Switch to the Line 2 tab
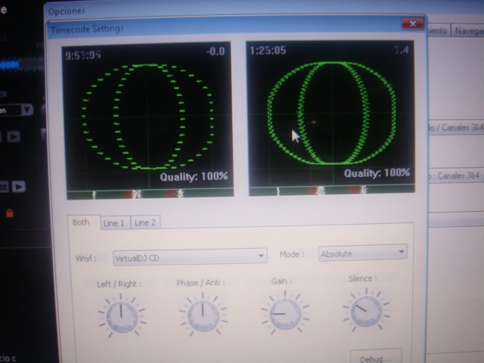 pyautogui.click(x=144, y=222)
